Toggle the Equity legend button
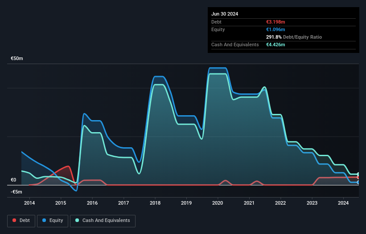The height and width of the screenshot is (234, 366). pyautogui.click(x=53, y=221)
